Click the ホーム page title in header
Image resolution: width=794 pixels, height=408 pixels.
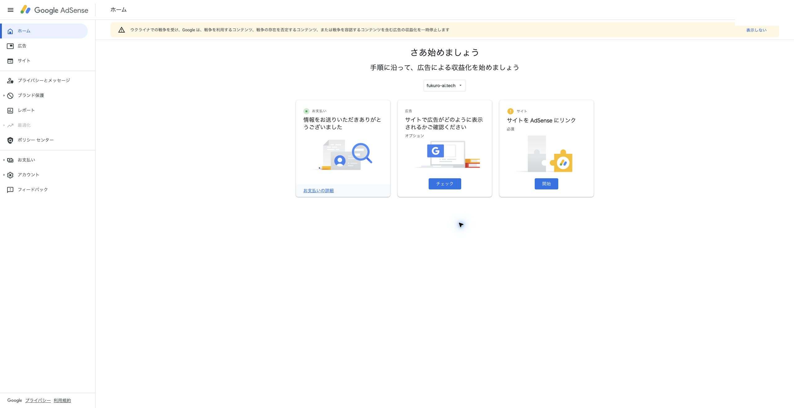118,10
